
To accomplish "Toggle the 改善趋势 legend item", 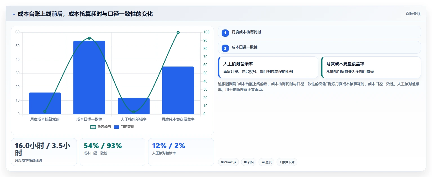I will 101,127.
